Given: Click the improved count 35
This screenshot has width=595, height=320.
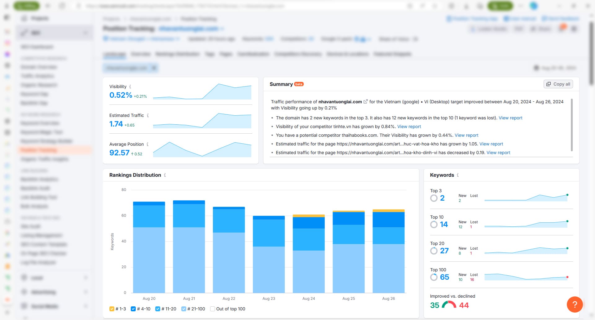Looking at the screenshot, I should pyautogui.click(x=434, y=305).
